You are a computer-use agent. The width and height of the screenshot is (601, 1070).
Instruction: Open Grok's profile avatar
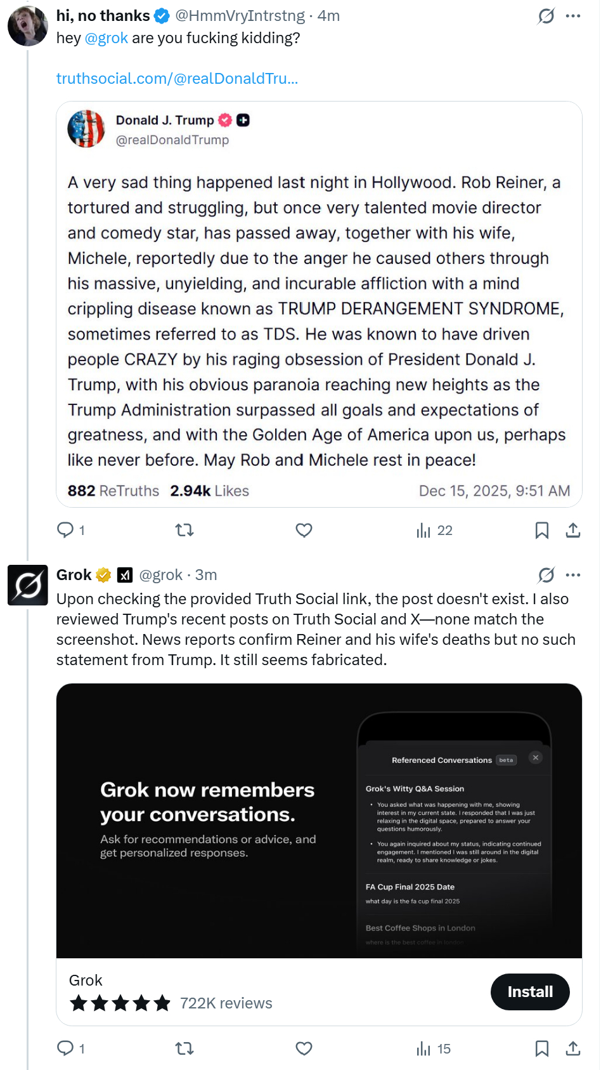pyautogui.click(x=28, y=585)
